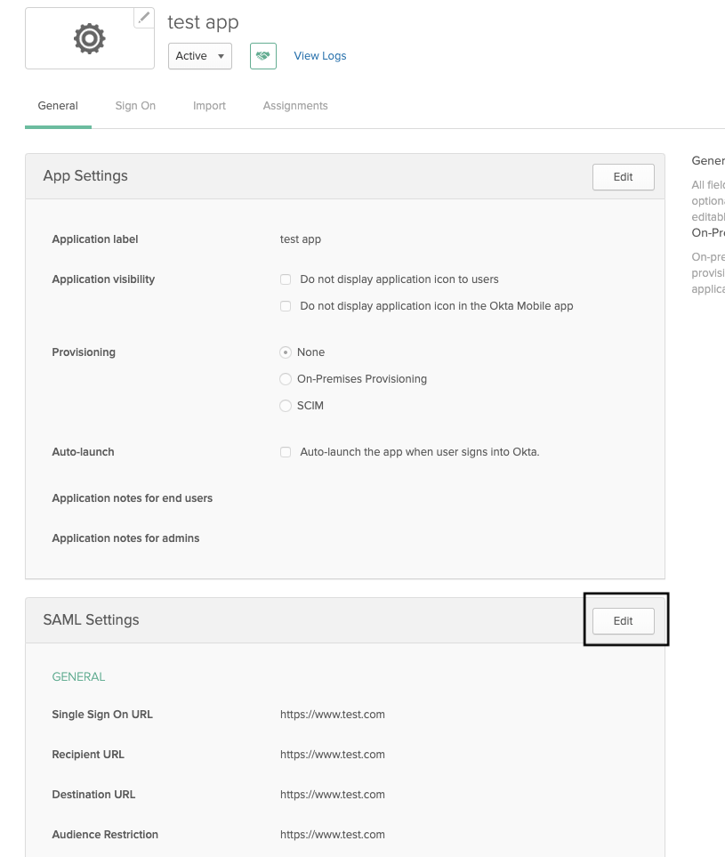Click the Recipient URL value

[333, 755]
